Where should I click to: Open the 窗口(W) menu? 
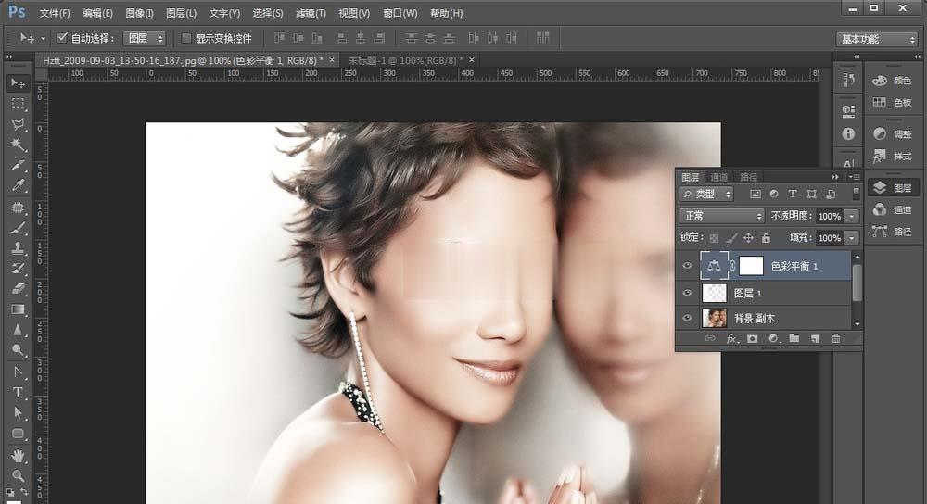tap(400, 13)
